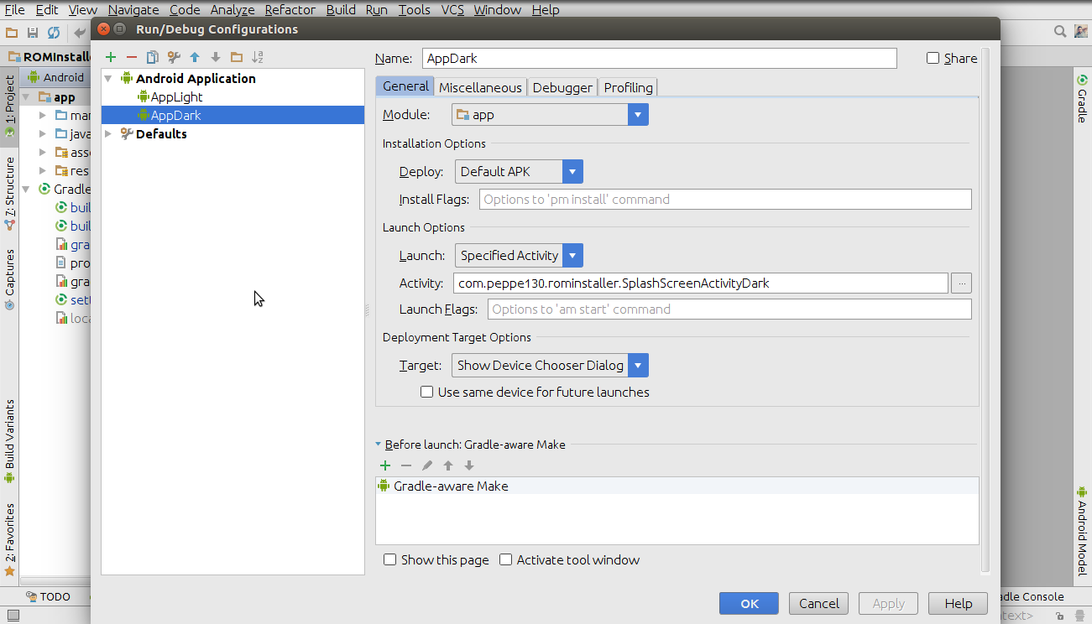Move configuration down in the list toolbar

point(216,57)
